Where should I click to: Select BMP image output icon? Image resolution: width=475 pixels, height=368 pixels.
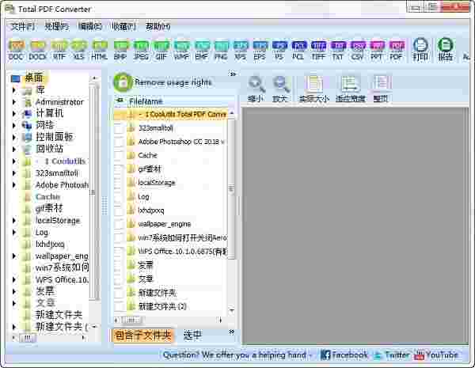[x=120, y=50]
